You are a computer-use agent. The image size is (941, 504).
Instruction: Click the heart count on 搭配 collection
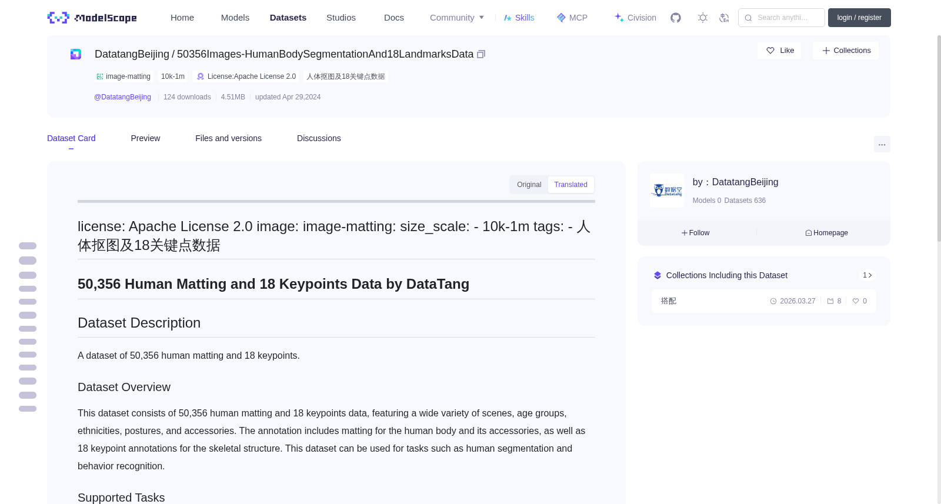tap(859, 301)
